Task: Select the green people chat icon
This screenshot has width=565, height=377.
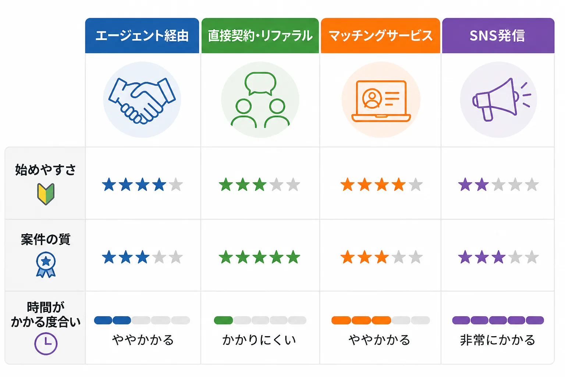Action: coord(260,100)
